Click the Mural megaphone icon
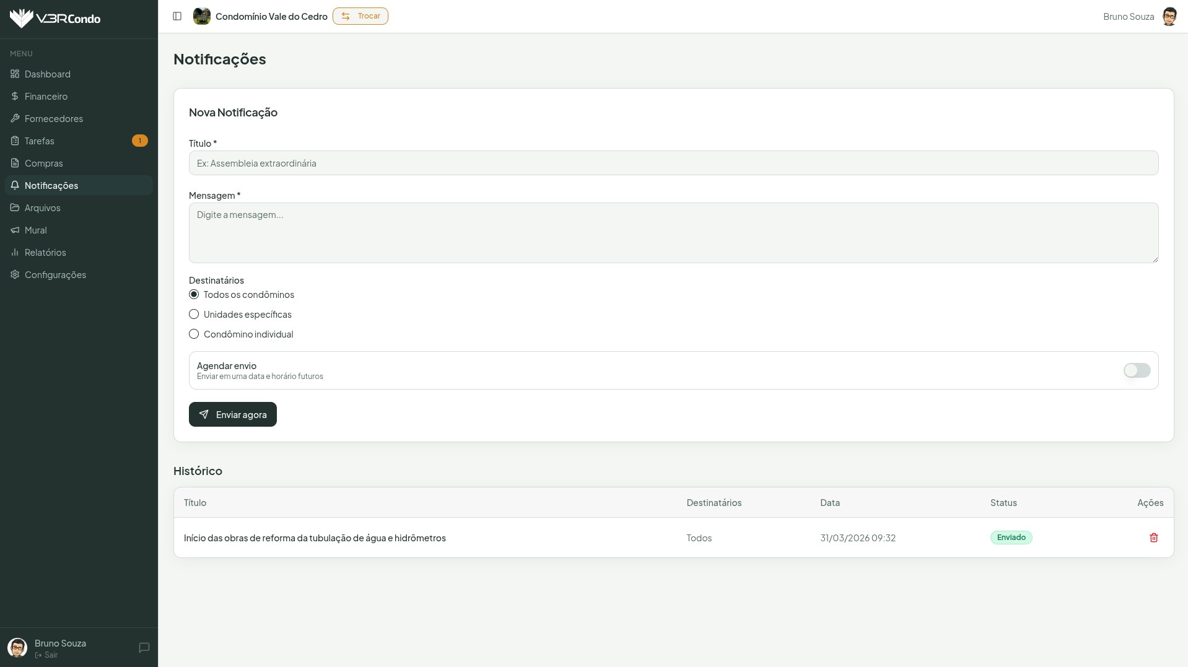Viewport: 1188px width, 667px height. pyautogui.click(x=15, y=230)
